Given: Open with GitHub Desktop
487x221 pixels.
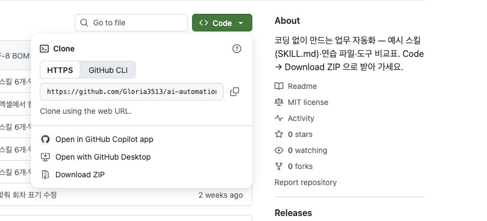Looking at the screenshot, I should [103, 157].
